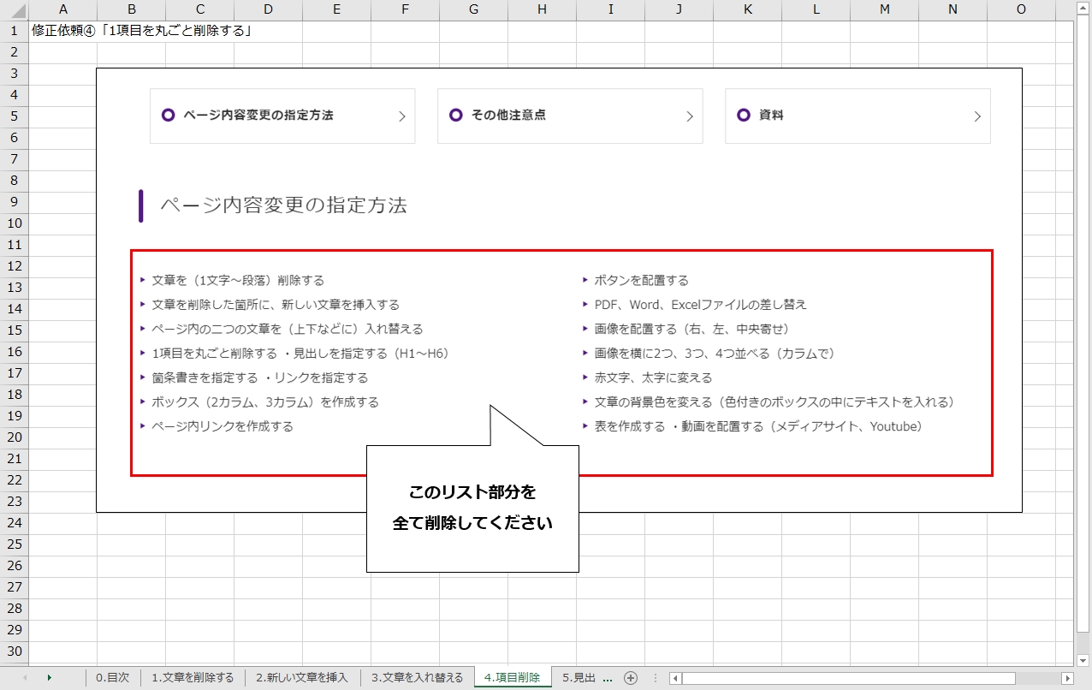Click the chevron on ページ内容変更の指定方法 card
1092x690 pixels.
point(402,116)
